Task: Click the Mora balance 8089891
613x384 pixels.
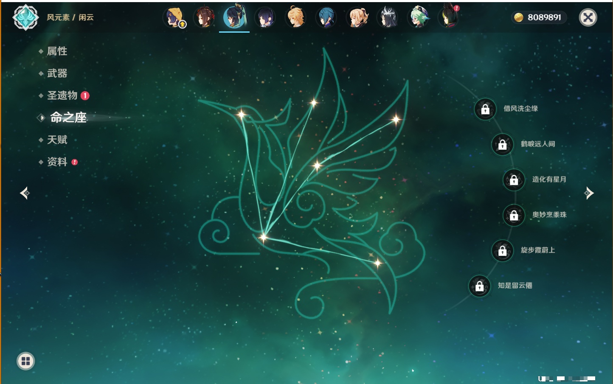Action: coord(544,17)
